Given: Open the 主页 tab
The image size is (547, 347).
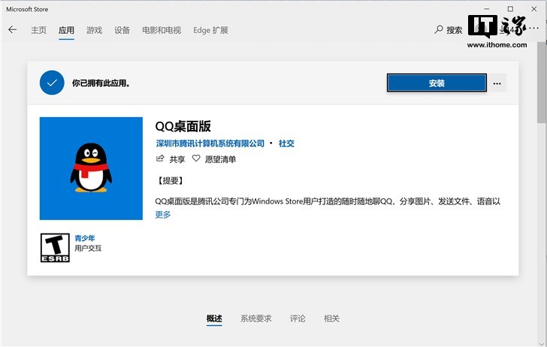Looking at the screenshot, I should pos(38,30).
